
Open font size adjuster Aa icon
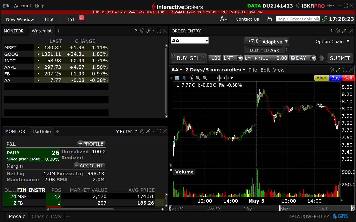(x=224, y=19)
